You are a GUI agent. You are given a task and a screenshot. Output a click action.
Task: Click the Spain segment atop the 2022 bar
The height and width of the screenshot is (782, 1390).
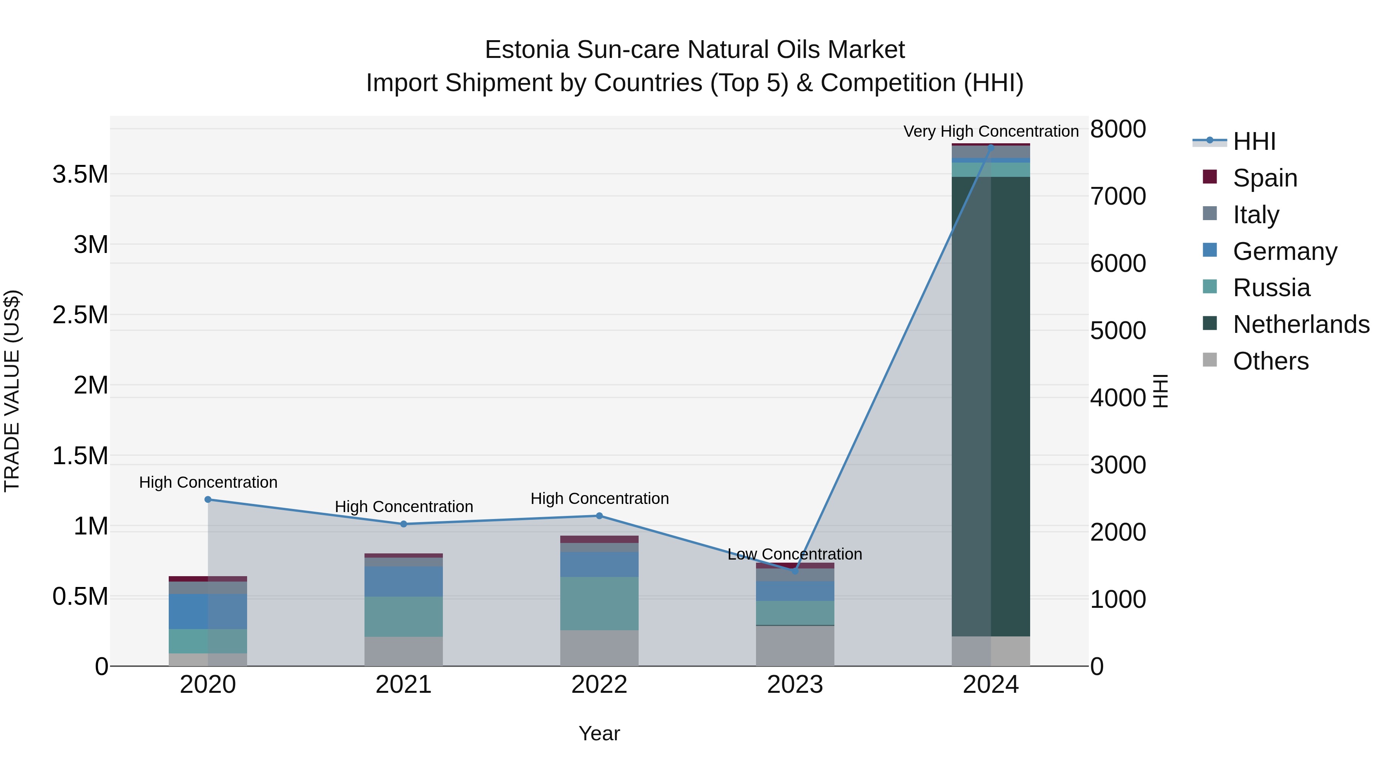click(599, 539)
